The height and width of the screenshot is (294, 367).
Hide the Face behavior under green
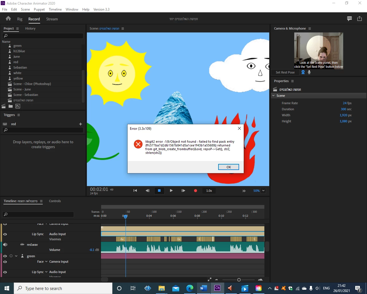(5, 262)
